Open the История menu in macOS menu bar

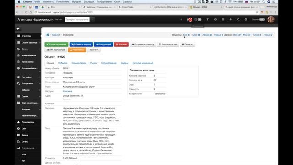76,2
